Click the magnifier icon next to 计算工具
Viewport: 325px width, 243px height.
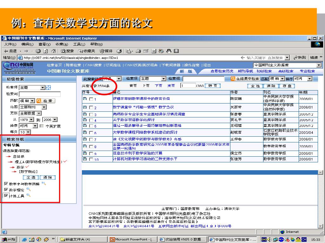(29, 195)
